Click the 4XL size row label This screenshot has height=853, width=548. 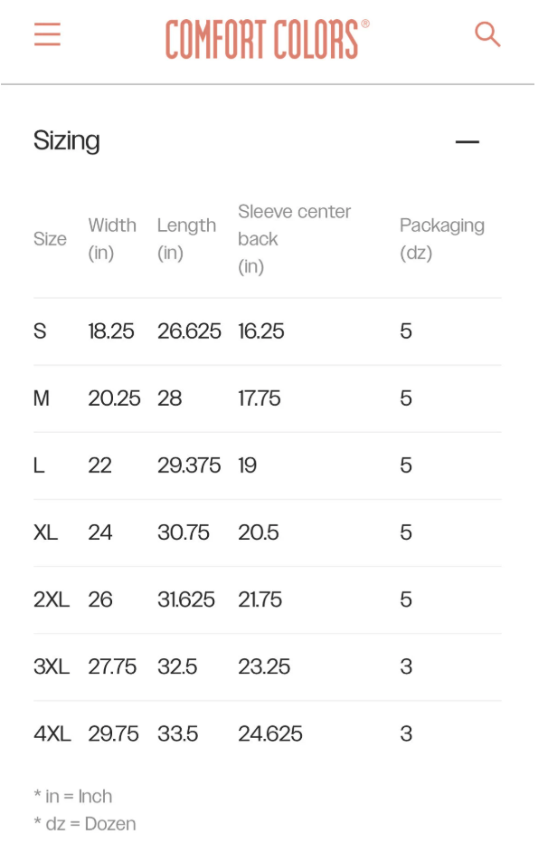52,733
